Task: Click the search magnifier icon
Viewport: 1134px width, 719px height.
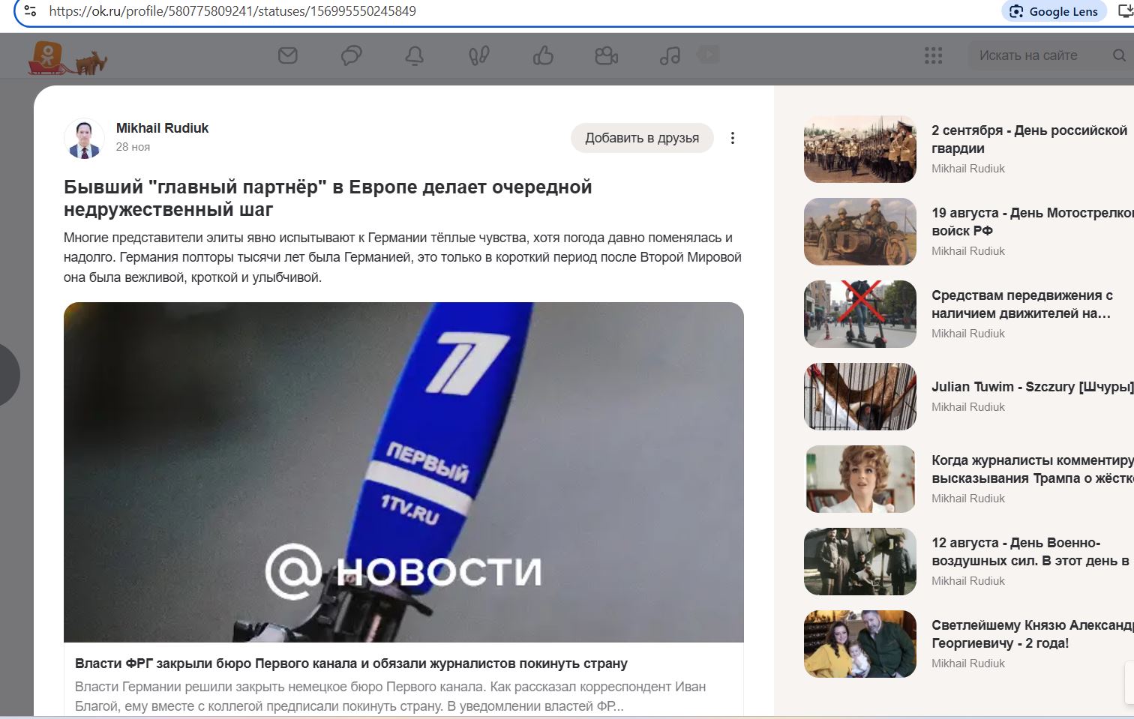Action: click(x=1119, y=55)
